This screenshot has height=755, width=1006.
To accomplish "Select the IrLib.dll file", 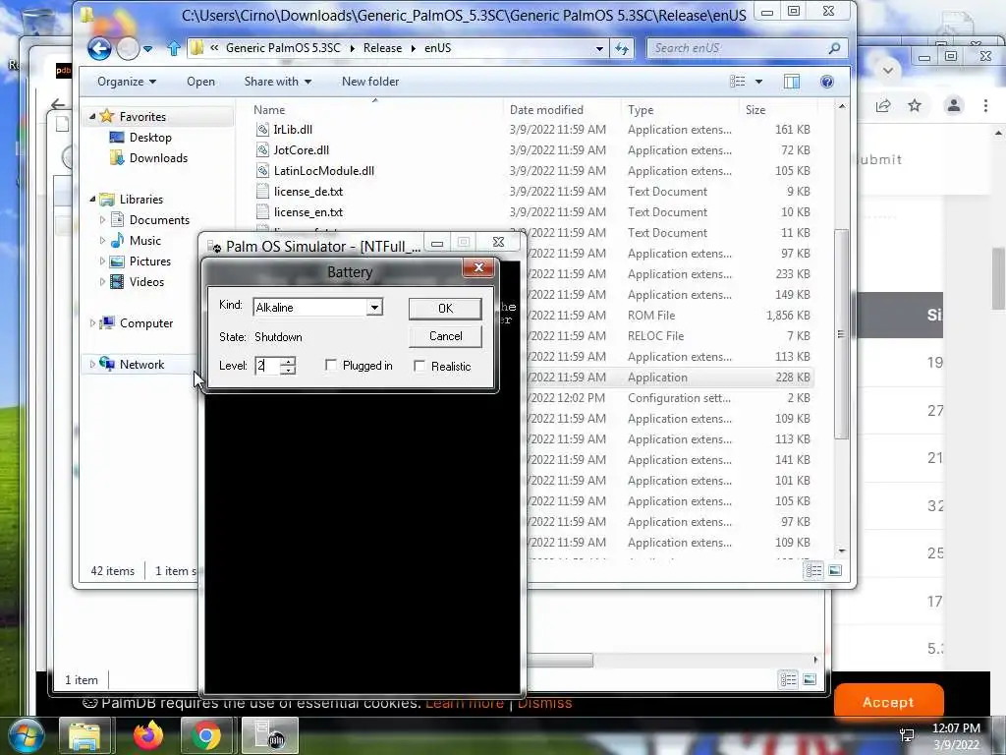I will click(x=293, y=130).
